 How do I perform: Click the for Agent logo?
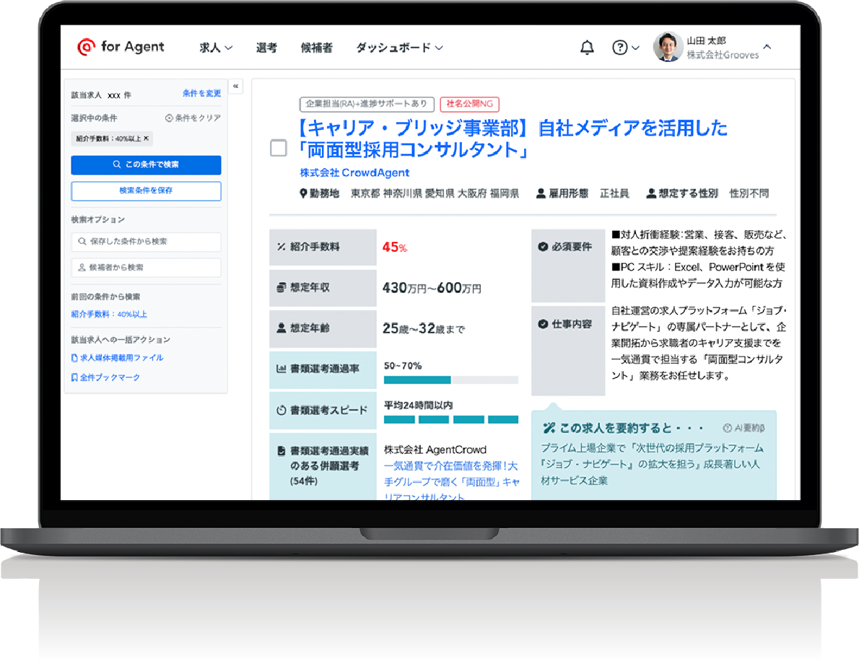click(121, 47)
